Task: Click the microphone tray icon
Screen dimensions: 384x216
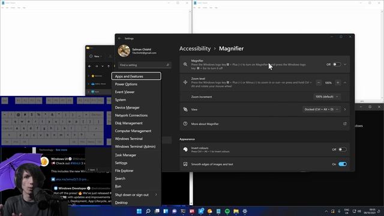Action: point(339,211)
